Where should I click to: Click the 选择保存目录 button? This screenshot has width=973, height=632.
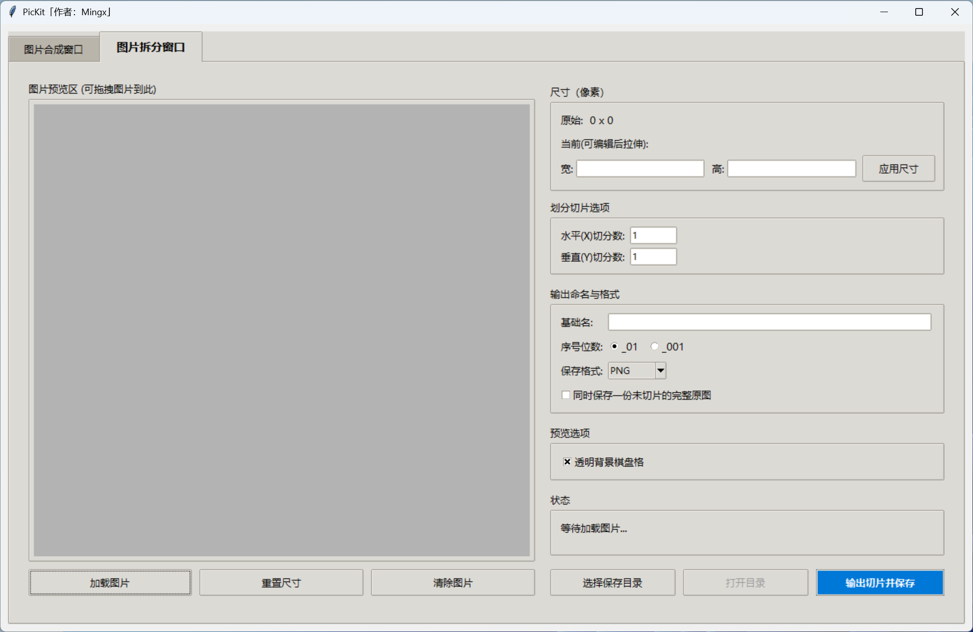pos(612,582)
